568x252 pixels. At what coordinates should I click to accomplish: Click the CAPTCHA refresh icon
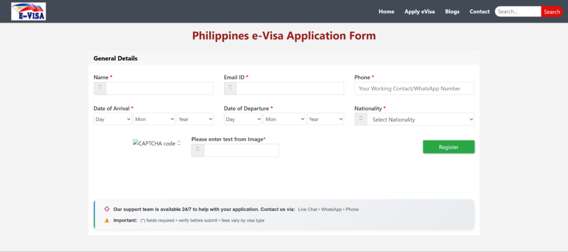[x=179, y=143]
